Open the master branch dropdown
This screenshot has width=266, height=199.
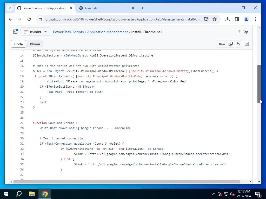pyautogui.click(x=36, y=32)
